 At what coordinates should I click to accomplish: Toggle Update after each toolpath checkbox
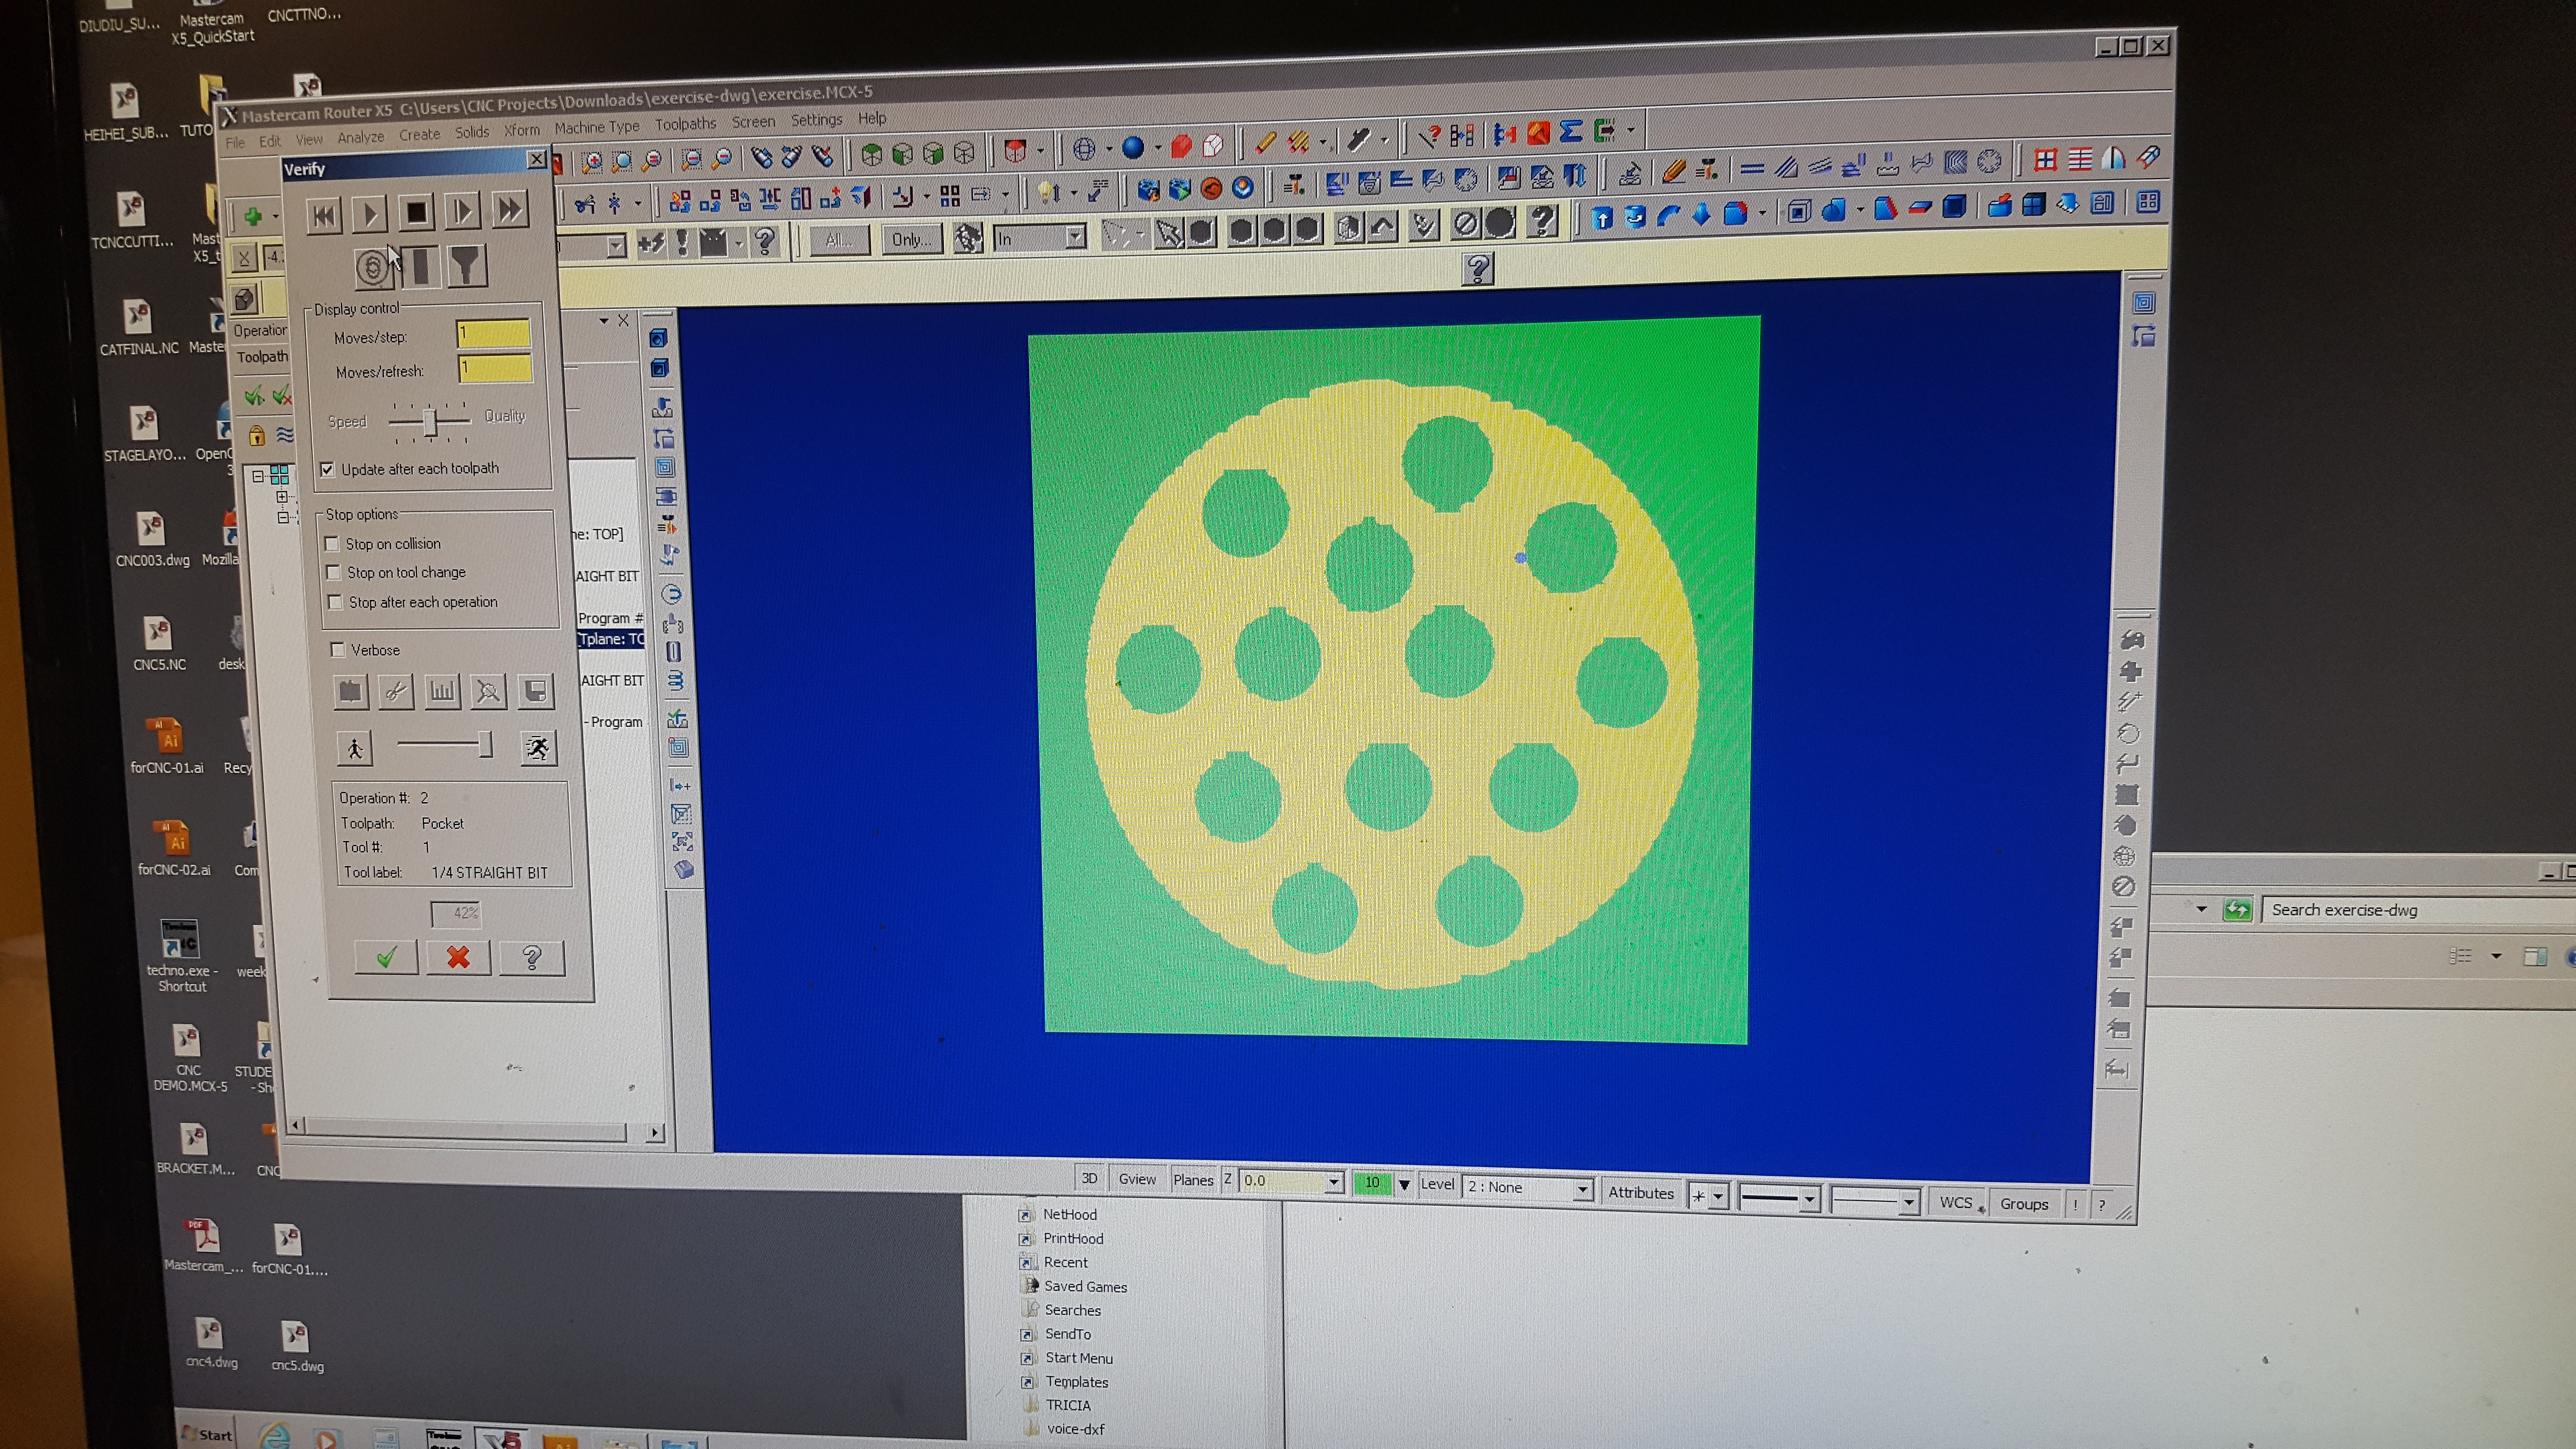pyautogui.click(x=326, y=469)
